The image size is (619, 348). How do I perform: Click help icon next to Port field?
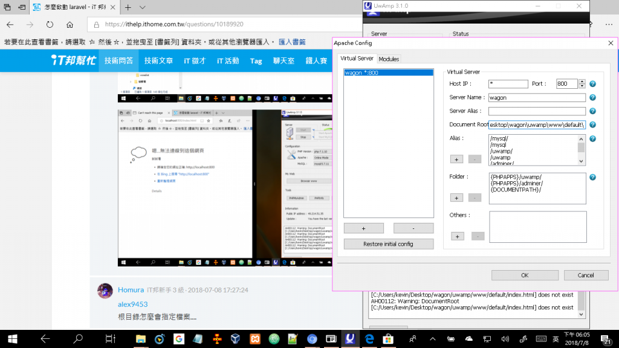click(x=592, y=83)
